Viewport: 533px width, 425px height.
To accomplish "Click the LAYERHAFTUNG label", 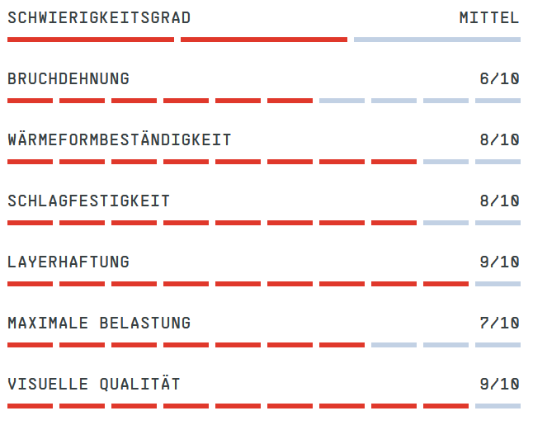I will pos(68,262).
